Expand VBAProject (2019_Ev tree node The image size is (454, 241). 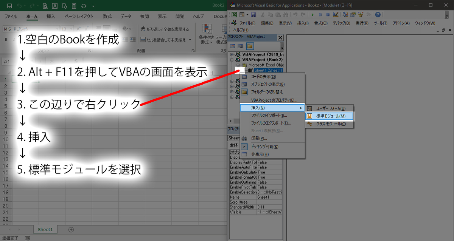pos(232,54)
